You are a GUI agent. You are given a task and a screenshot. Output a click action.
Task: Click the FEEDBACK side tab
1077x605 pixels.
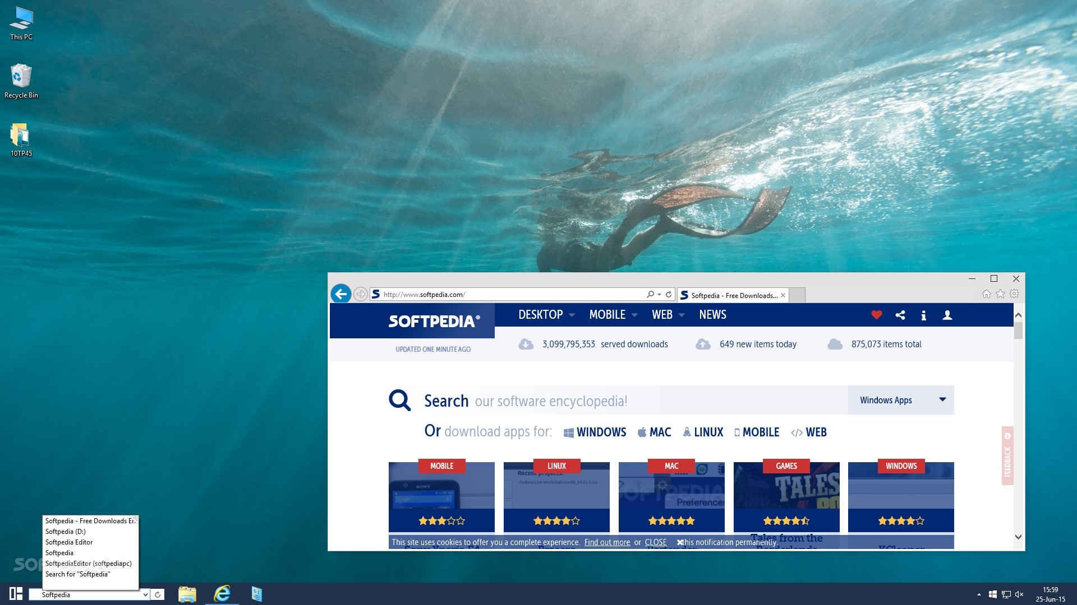(x=1007, y=456)
